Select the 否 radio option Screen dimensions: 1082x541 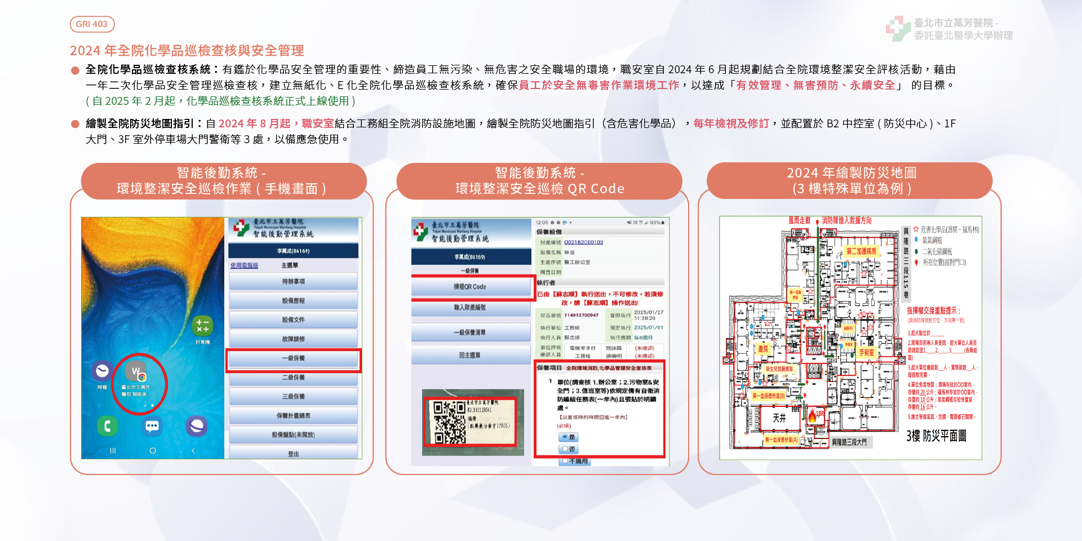pos(568,449)
